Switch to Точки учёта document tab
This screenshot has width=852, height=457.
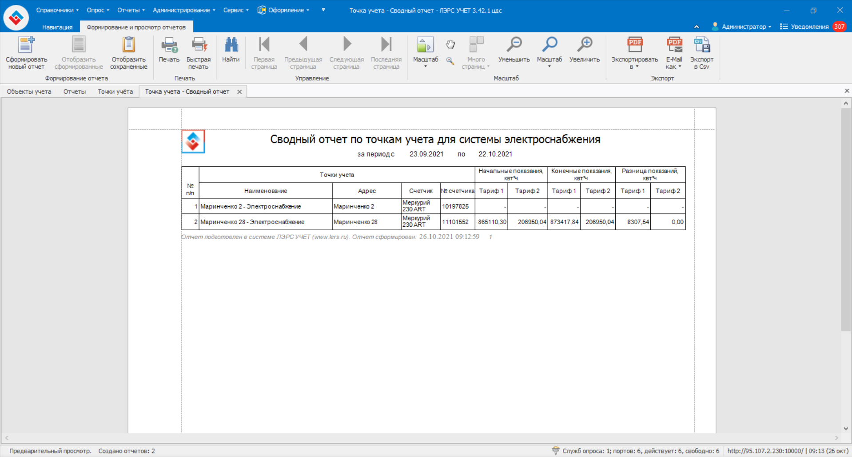[x=115, y=91]
